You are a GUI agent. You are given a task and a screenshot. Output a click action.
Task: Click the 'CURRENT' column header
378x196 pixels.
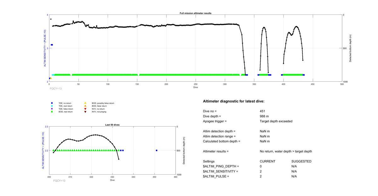(267, 161)
